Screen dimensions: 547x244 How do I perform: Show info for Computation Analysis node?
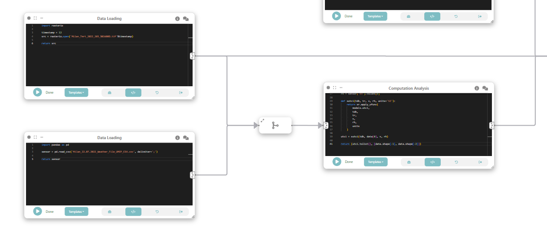pos(477,88)
